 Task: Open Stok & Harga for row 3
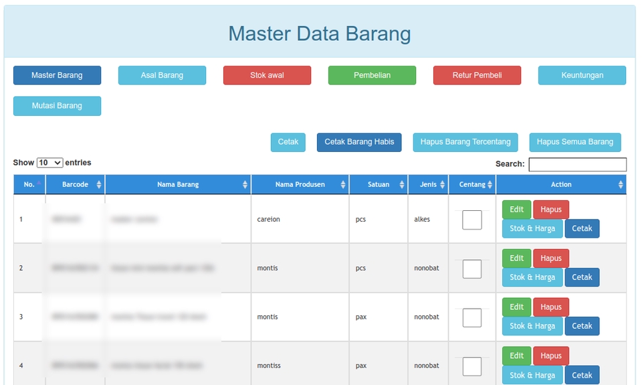[532, 326]
